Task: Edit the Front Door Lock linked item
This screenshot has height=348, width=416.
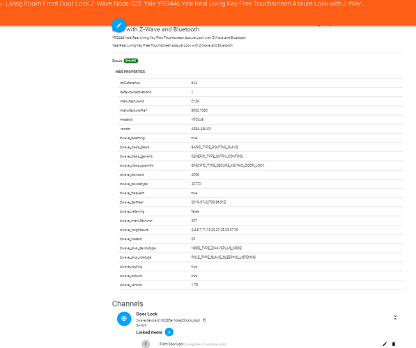Action: point(385,344)
